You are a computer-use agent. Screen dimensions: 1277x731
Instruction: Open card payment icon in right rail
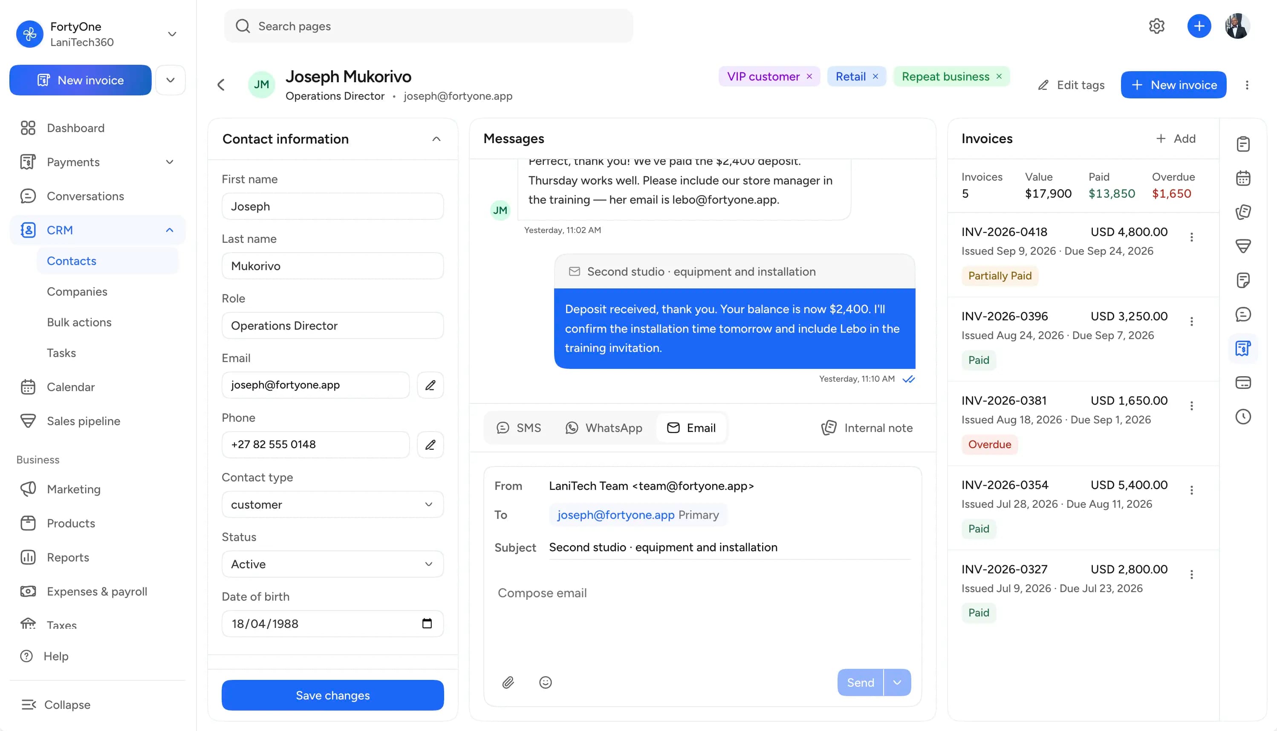coord(1243,383)
